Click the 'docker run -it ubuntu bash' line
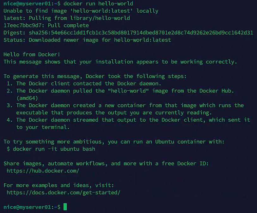The width and height of the screenshot is (257, 213). pos(51,149)
